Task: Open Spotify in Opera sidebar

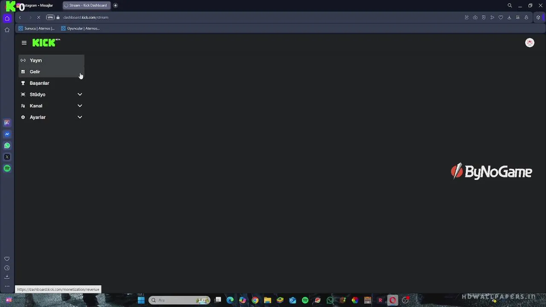Action: pyautogui.click(x=7, y=168)
